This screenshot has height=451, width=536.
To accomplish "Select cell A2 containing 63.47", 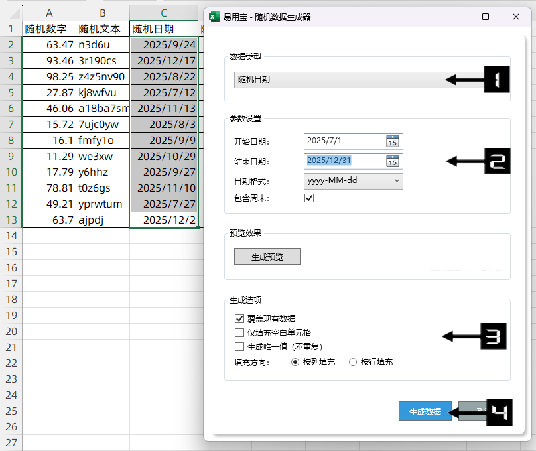I will (48, 45).
